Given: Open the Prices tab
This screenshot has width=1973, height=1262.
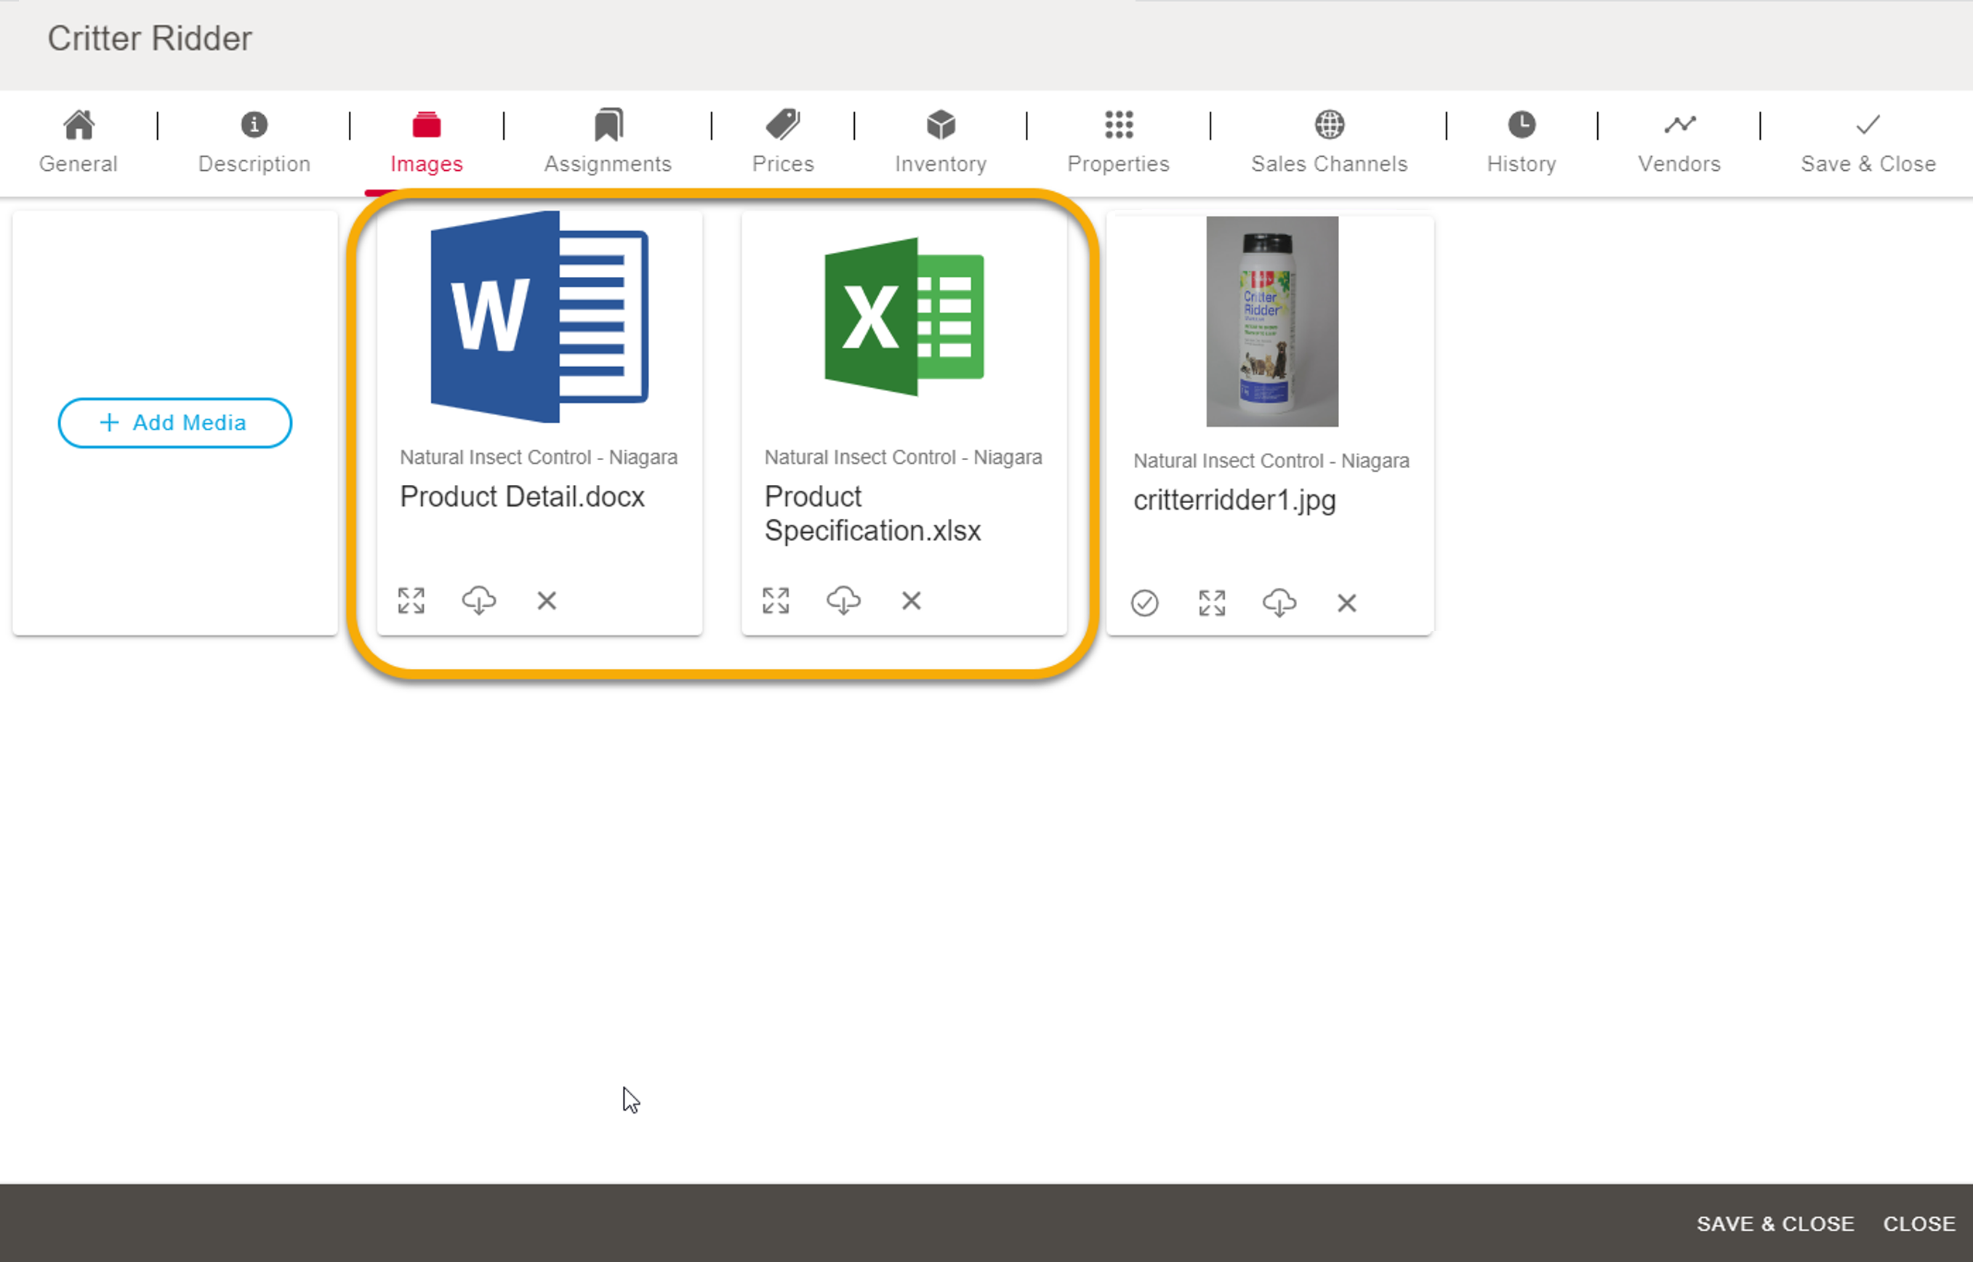Looking at the screenshot, I should [x=782, y=142].
